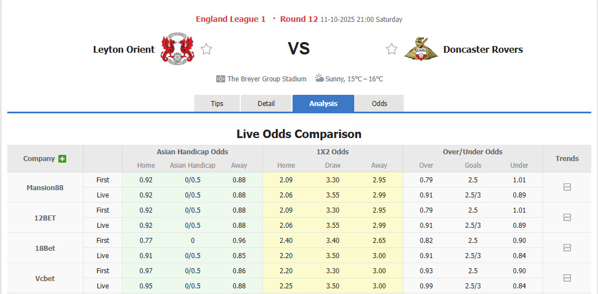Open the Odds tab
This screenshot has width=598, height=294.
coord(380,104)
